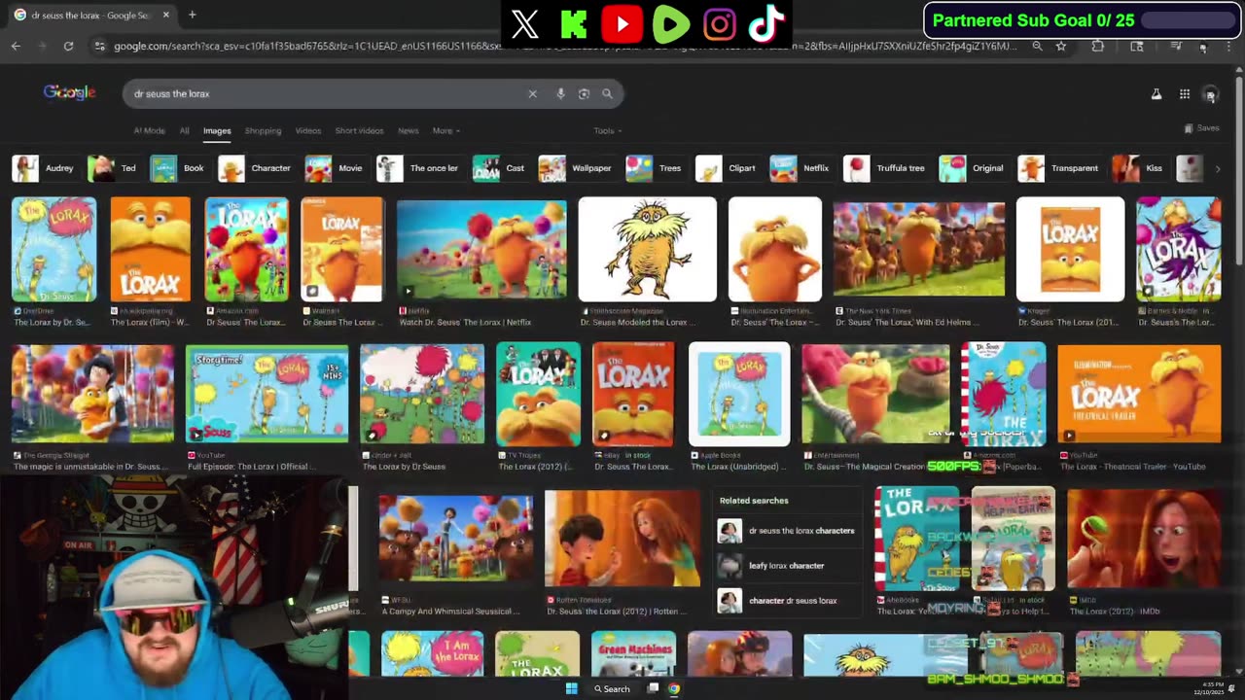The width and height of the screenshot is (1245, 700).
Task: Open the Windows Start menu
Action: tap(571, 689)
